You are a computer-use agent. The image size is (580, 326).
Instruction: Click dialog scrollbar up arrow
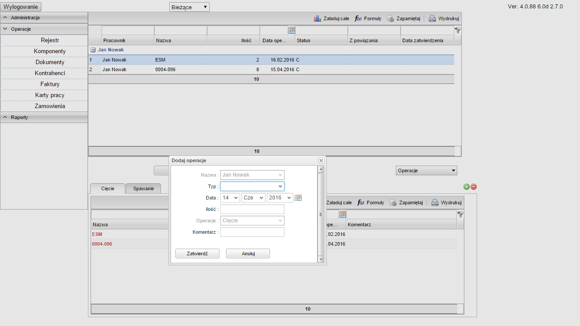point(321,169)
